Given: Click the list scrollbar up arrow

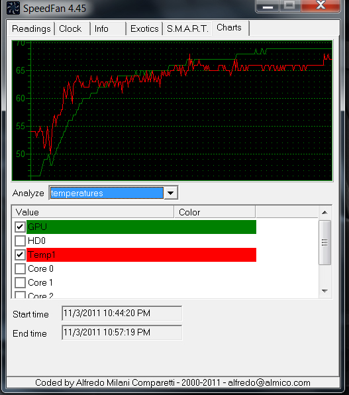Looking at the screenshot, I should click(324, 213).
